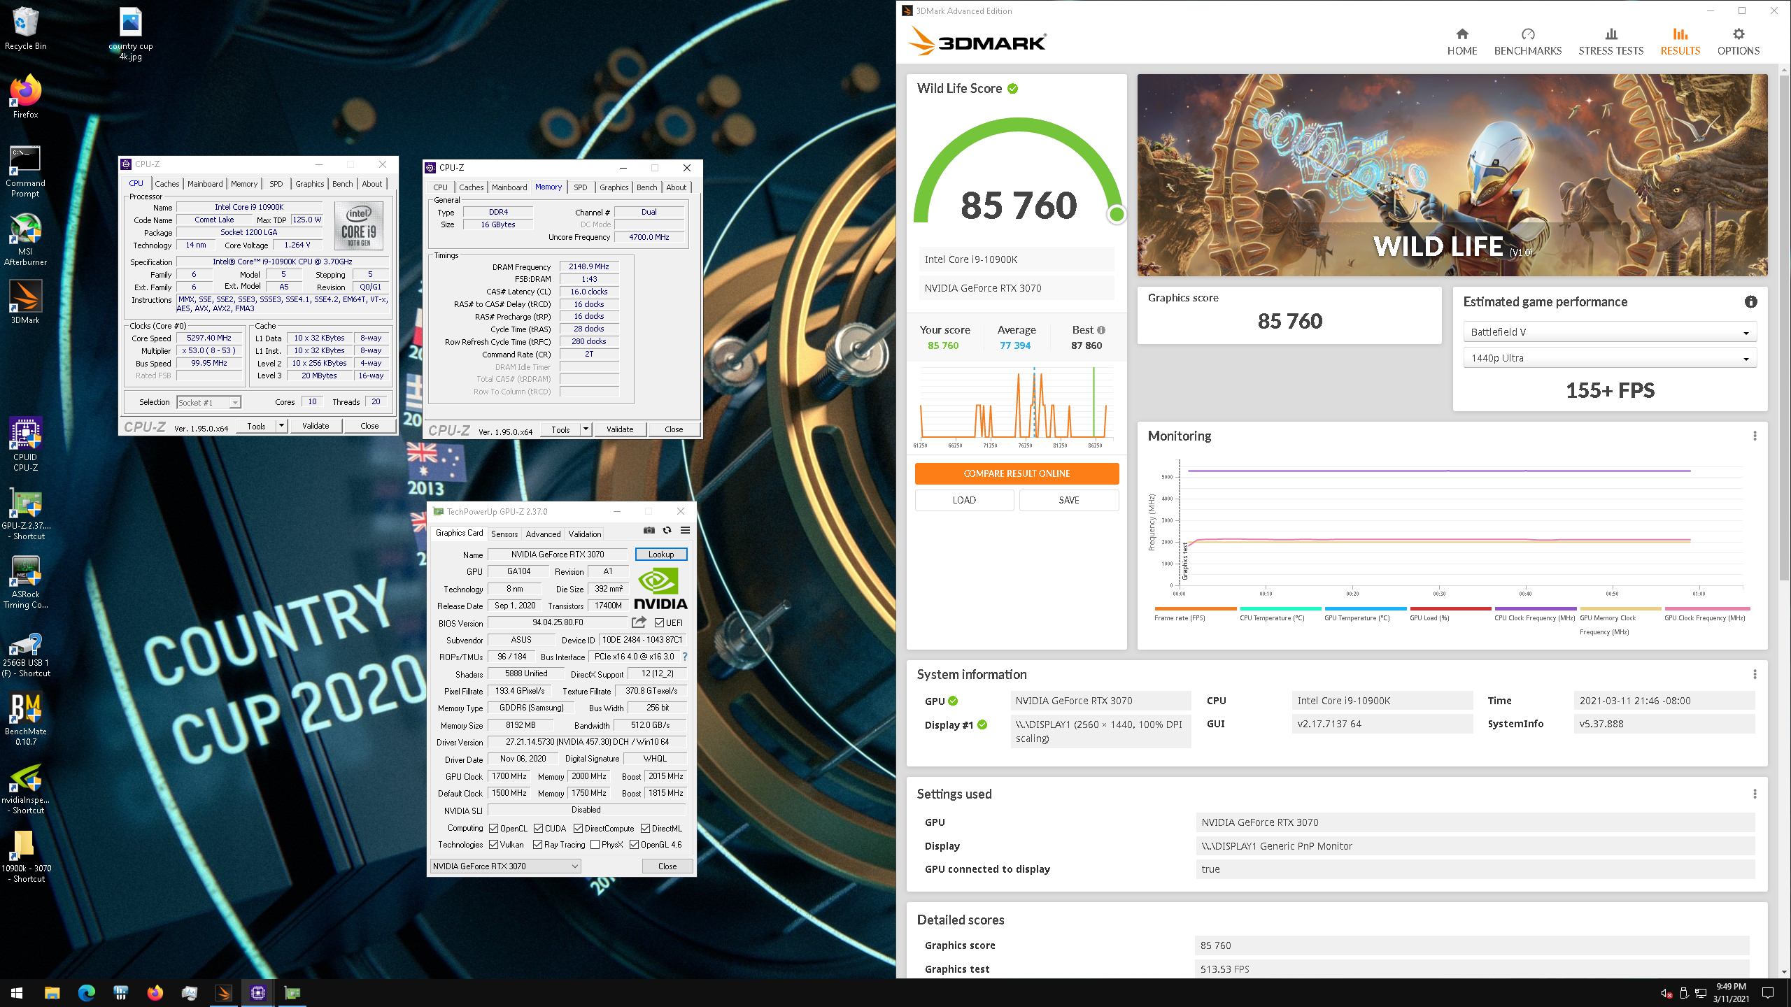1791x1007 pixels.
Task: Open the Battlefield V game dropdown
Action: [1610, 332]
